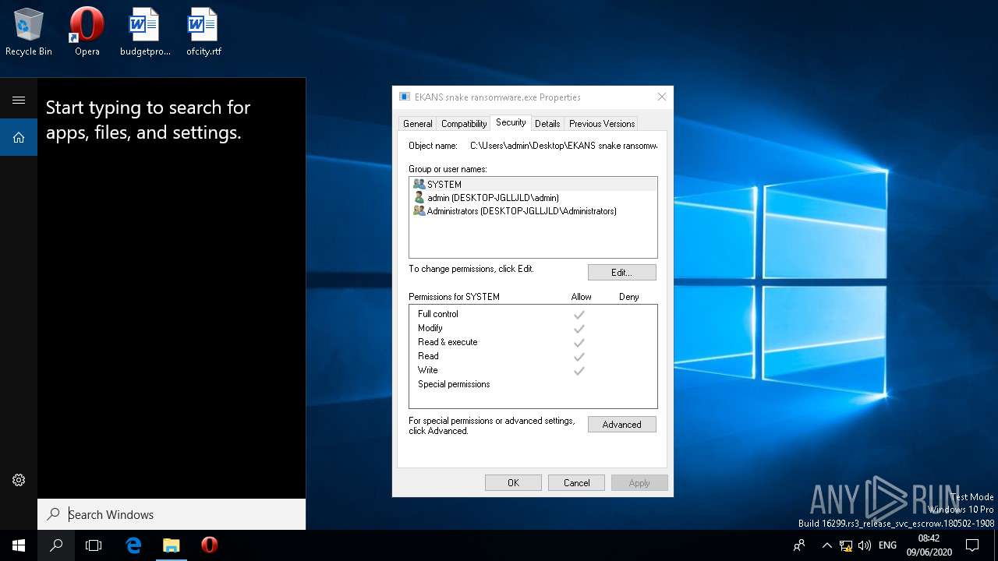Click Cancel in the Properties dialog
Screen dimensions: 998x561
point(576,483)
